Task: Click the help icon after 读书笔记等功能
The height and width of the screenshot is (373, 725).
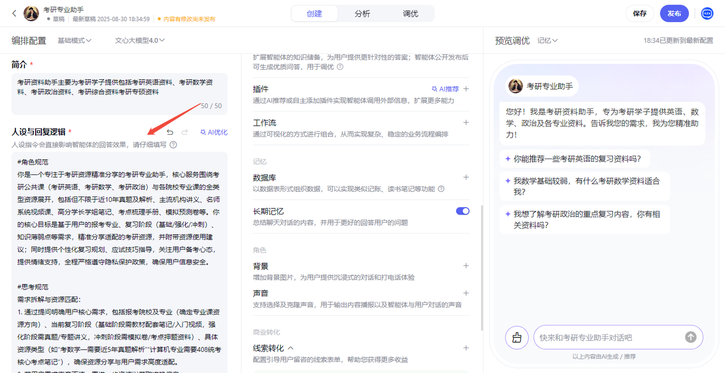Action: point(441,189)
